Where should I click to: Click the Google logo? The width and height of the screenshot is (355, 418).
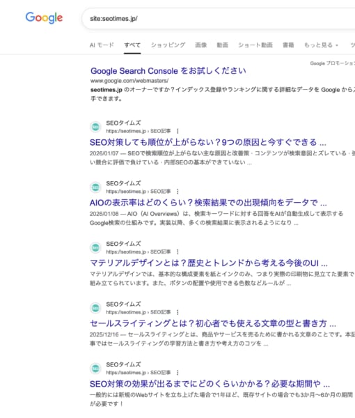point(44,18)
